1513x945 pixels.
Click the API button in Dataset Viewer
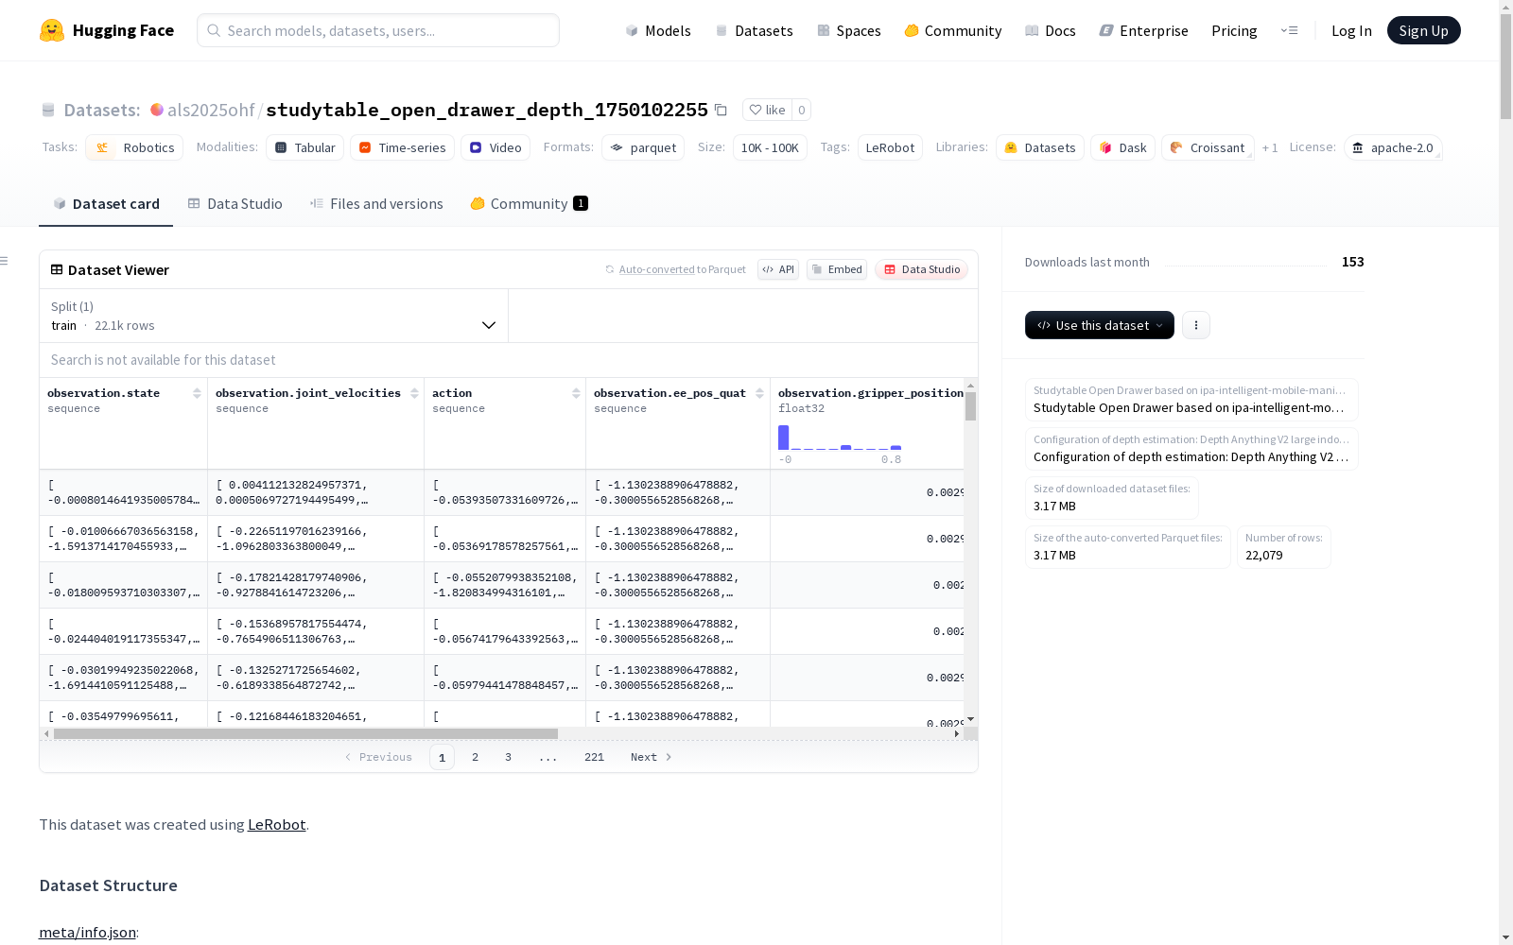point(778,269)
